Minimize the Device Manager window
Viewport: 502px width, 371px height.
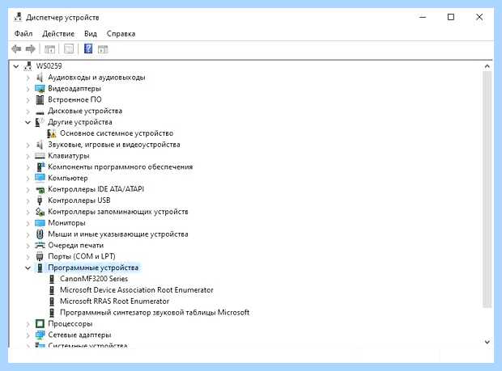[x=423, y=17]
